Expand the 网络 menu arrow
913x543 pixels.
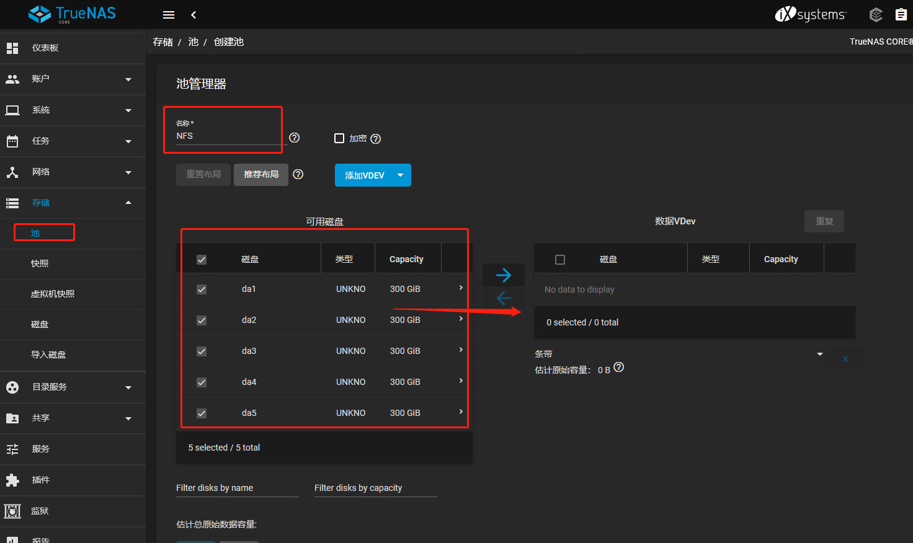pos(128,172)
